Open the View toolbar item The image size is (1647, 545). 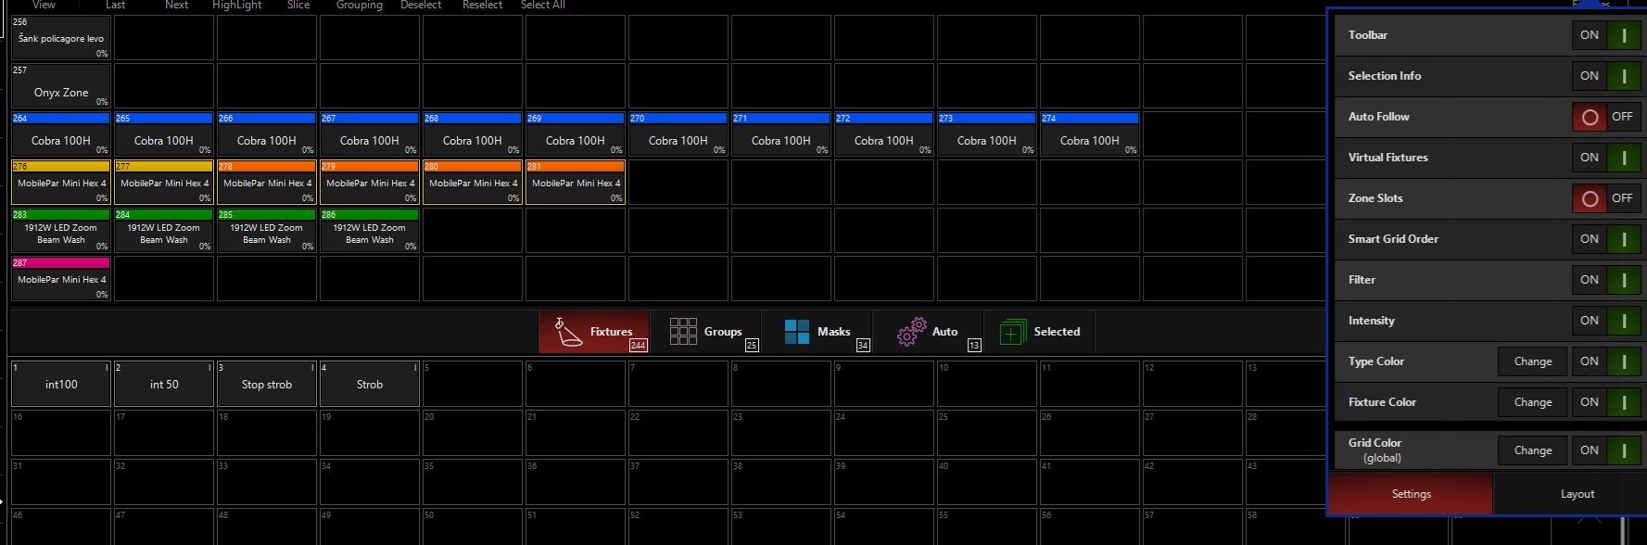point(44,5)
